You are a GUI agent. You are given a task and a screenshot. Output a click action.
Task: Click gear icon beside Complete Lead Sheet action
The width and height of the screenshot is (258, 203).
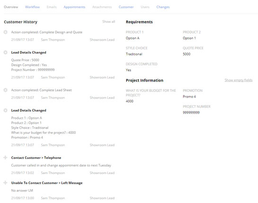click(5, 90)
